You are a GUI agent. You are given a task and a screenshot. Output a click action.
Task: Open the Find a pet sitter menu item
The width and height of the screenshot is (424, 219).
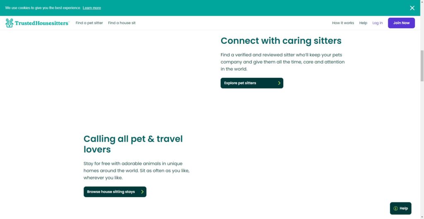(x=89, y=23)
